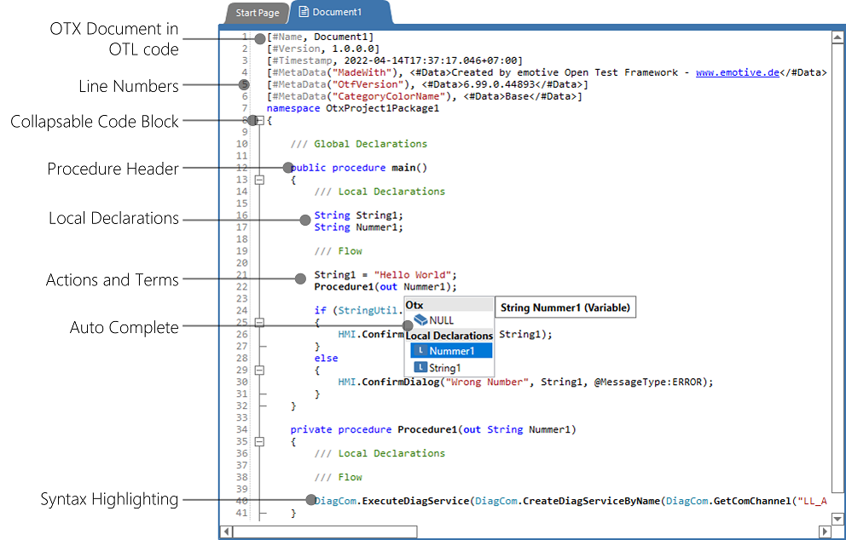Image resolution: width=846 pixels, height=540 pixels.
Task: Click the marker beside Procedure Header annotation
Action: [x=287, y=168]
